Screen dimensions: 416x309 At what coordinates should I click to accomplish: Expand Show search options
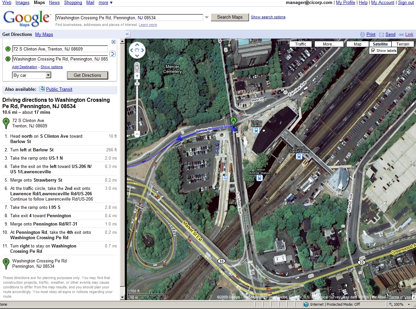[268, 17]
